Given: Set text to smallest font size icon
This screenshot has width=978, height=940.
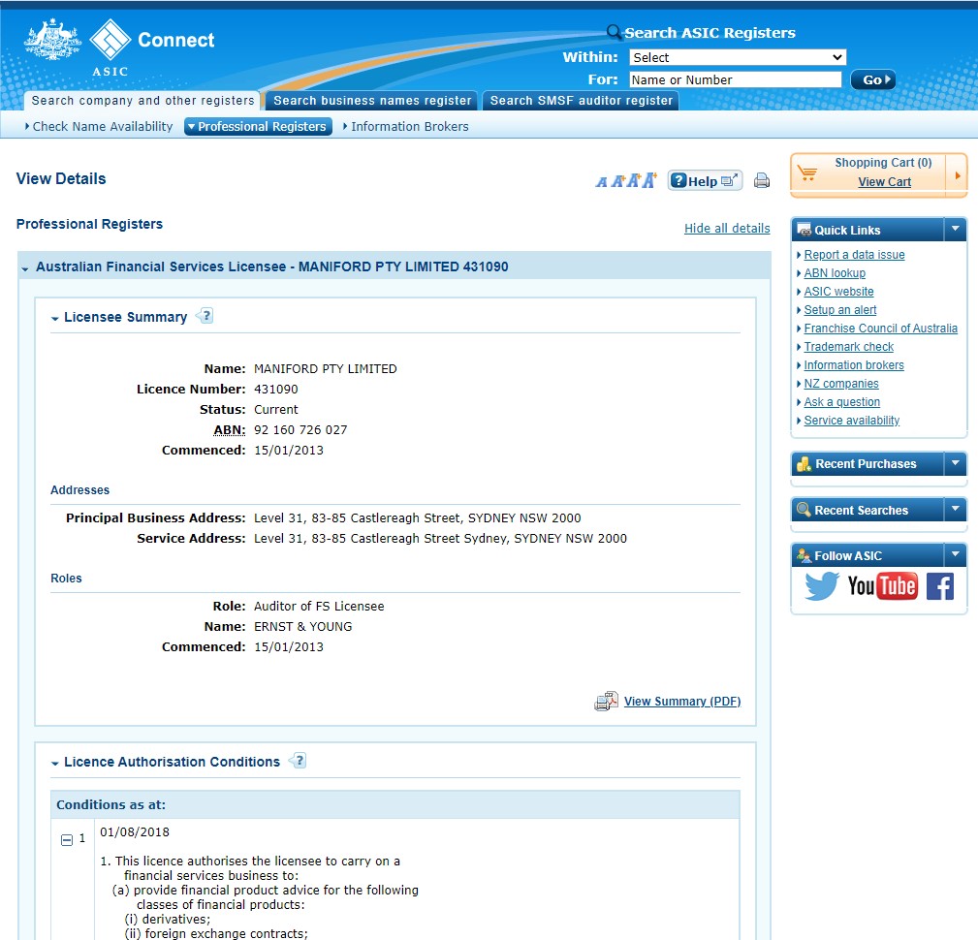Looking at the screenshot, I should [x=601, y=181].
